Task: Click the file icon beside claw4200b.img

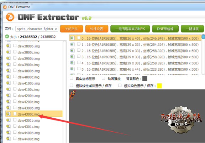Action: [8, 96]
